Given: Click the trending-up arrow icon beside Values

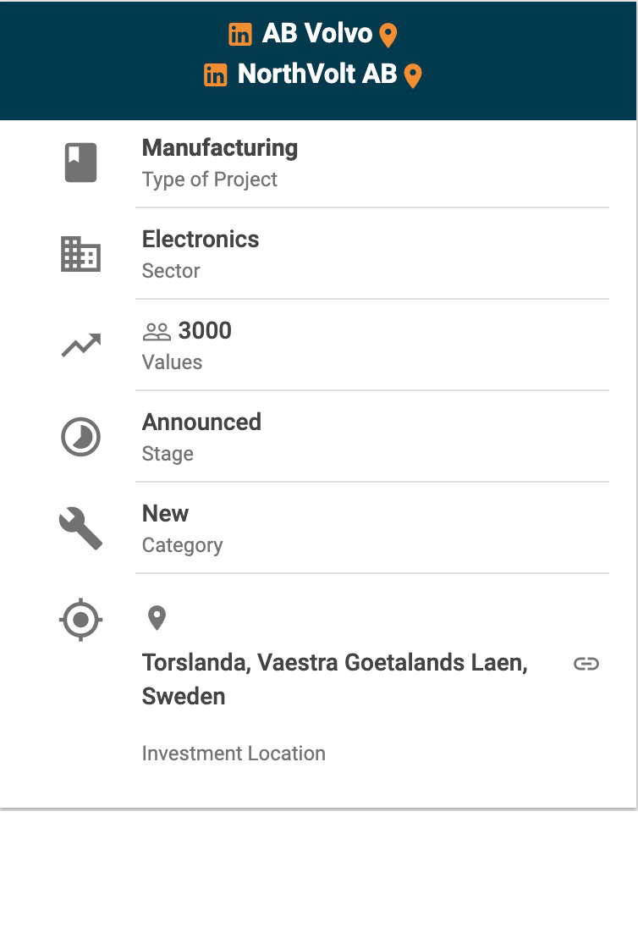Looking at the screenshot, I should [x=81, y=345].
